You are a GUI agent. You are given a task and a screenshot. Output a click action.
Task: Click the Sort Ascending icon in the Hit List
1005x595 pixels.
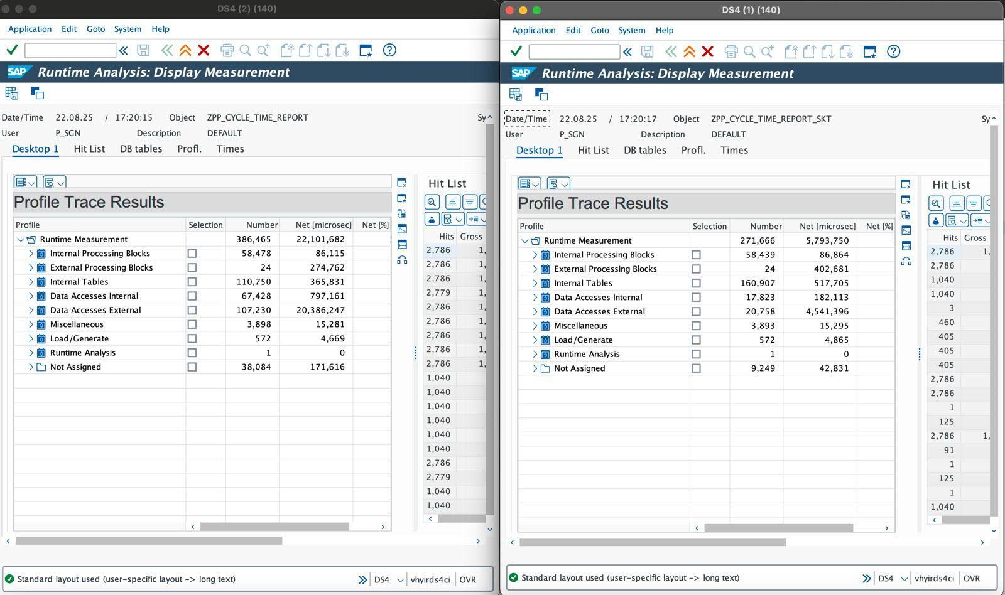tap(452, 201)
